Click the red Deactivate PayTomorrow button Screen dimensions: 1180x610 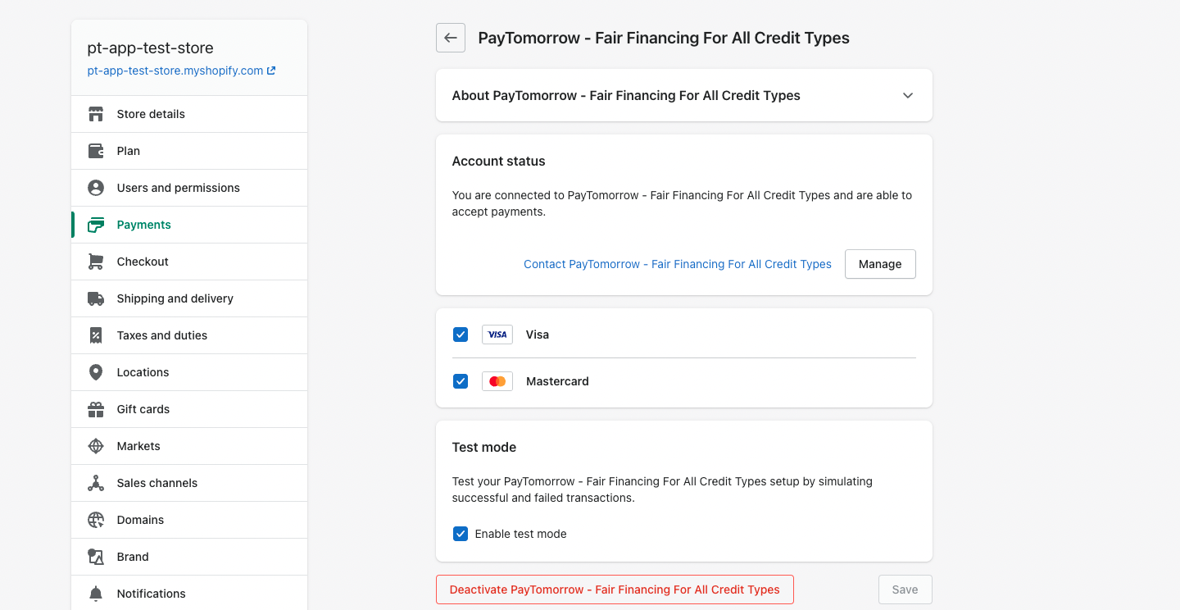pyautogui.click(x=615, y=590)
